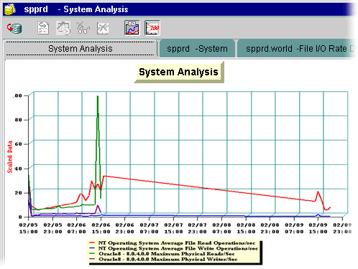This screenshot has width=358, height=269.
Task: Click the 02/09 07:00 time axis label
Action: click(294, 228)
